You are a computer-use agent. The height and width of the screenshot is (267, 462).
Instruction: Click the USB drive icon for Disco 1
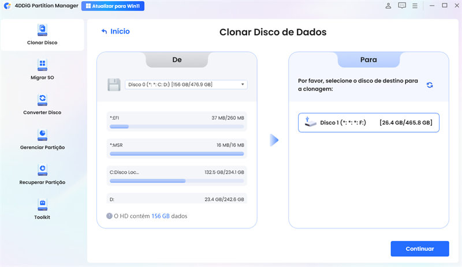[x=310, y=122]
